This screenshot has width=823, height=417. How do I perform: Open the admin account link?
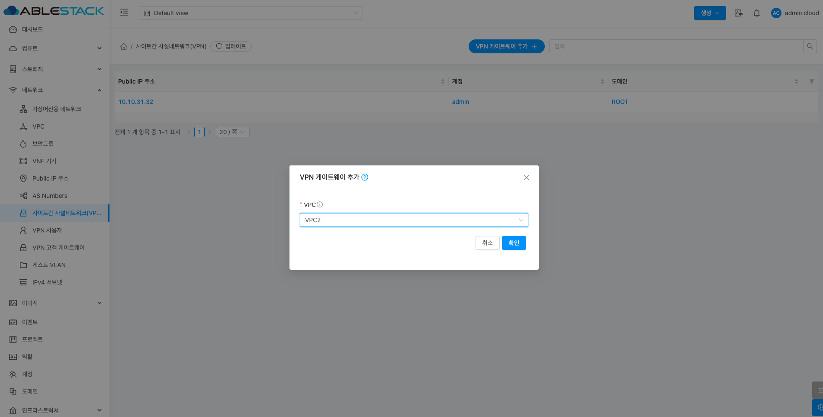coord(460,102)
